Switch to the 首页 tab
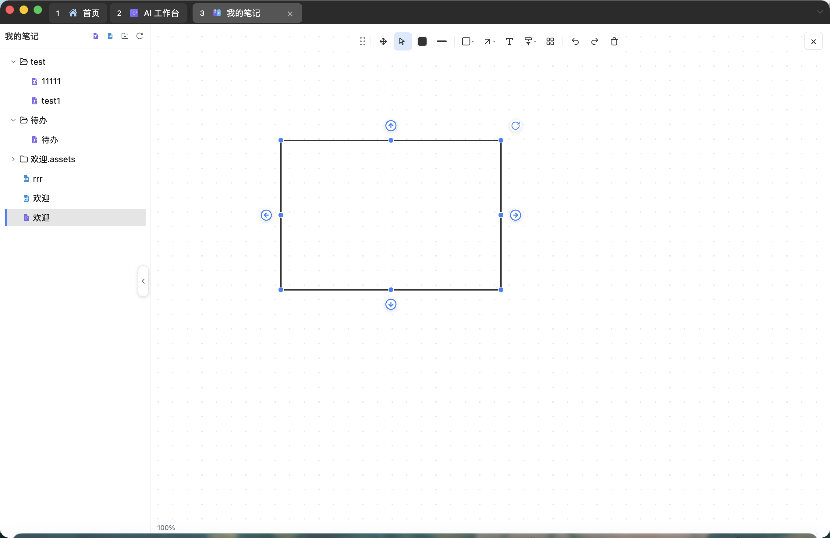The image size is (830, 538). click(x=78, y=13)
